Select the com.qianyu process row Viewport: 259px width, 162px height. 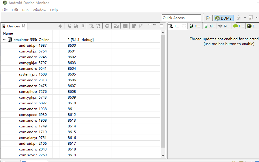(80, 138)
